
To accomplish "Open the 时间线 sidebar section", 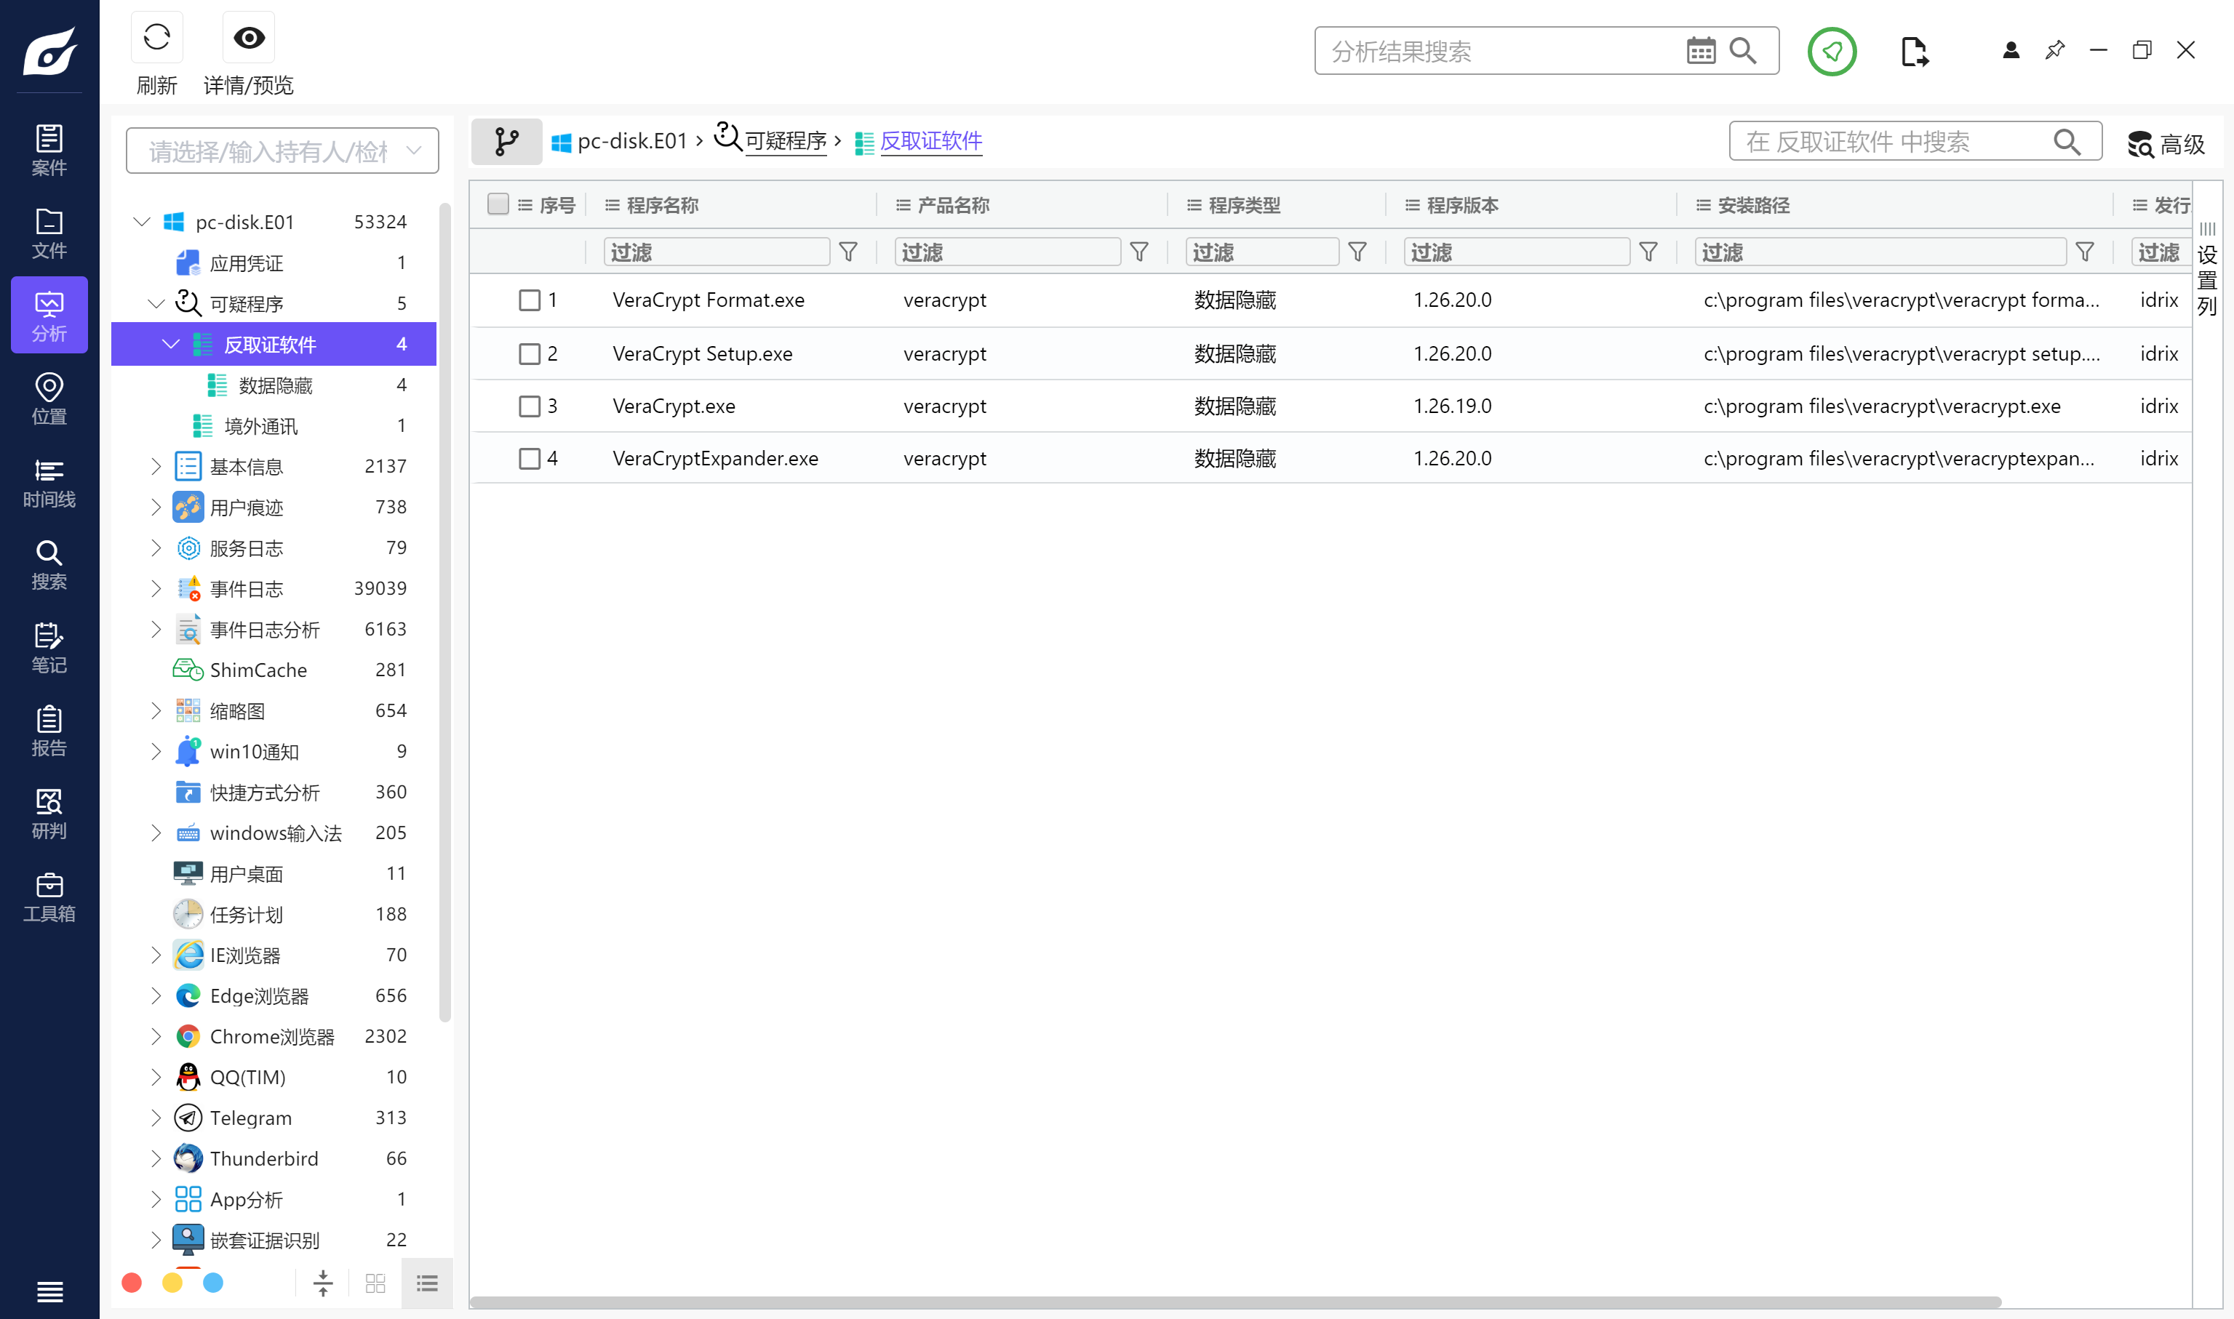I will point(49,482).
